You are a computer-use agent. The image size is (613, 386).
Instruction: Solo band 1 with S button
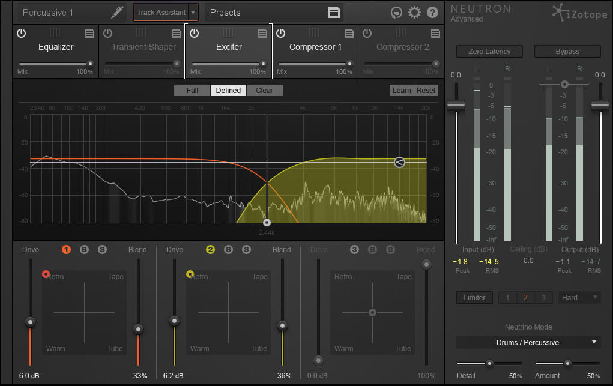pos(102,250)
